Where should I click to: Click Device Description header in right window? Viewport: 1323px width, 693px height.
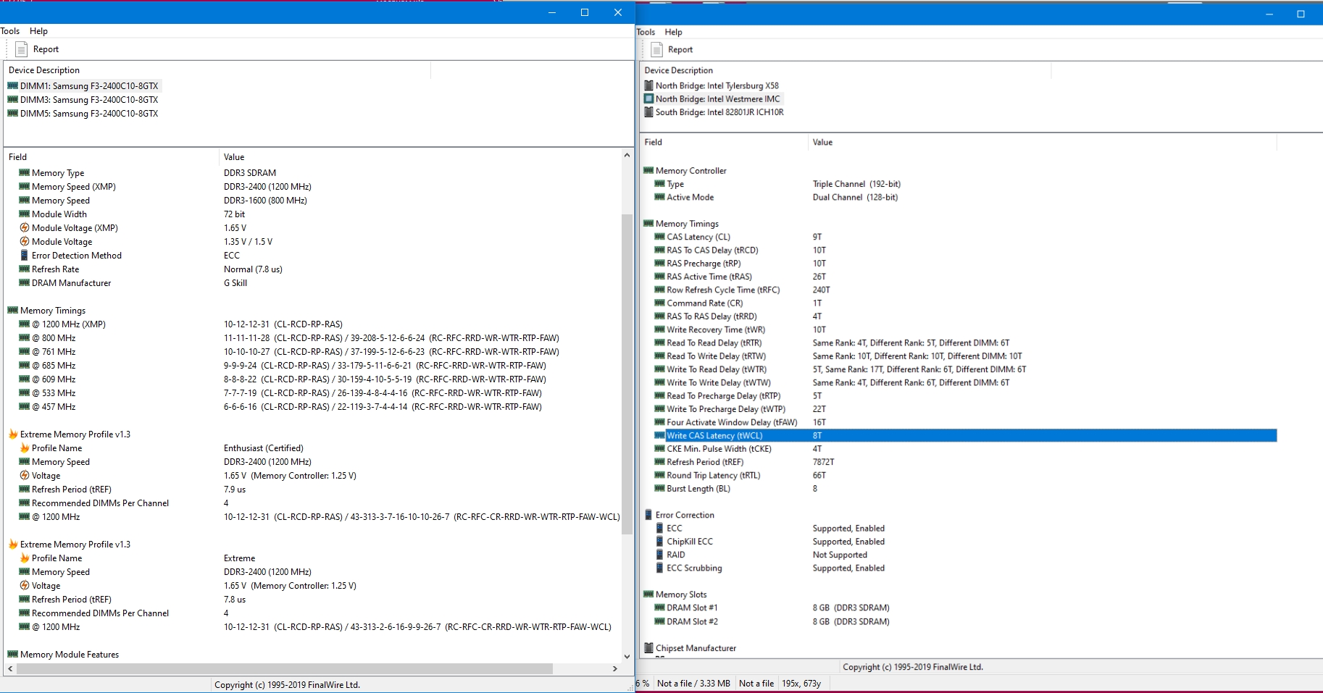846,70
